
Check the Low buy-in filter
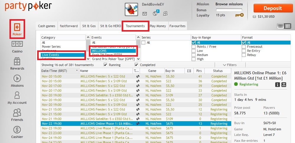[x=193, y=51]
